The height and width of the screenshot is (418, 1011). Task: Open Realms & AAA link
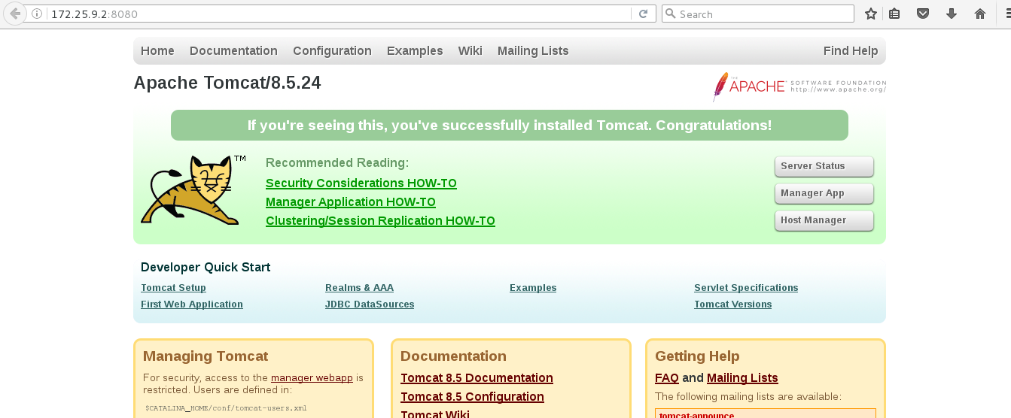pos(359,288)
